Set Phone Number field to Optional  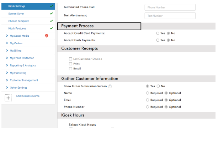pos(166,107)
